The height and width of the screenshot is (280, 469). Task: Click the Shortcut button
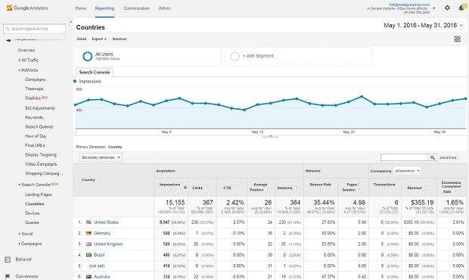click(x=120, y=39)
